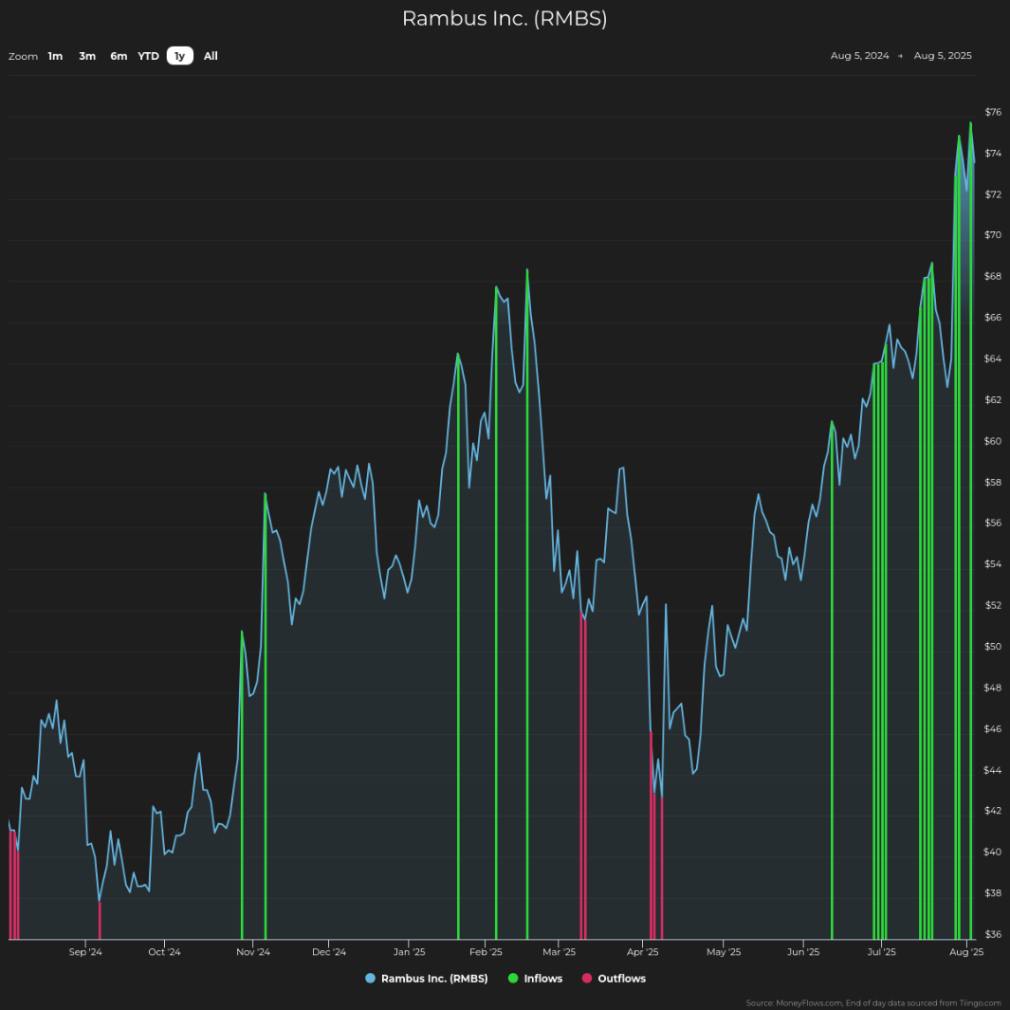Click the lone inflow bar in mid-June '25
The width and height of the screenshot is (1010, 1010).
coord(832,680)
